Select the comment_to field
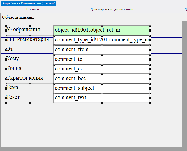The image size is (187, 151). pos(102,59)
